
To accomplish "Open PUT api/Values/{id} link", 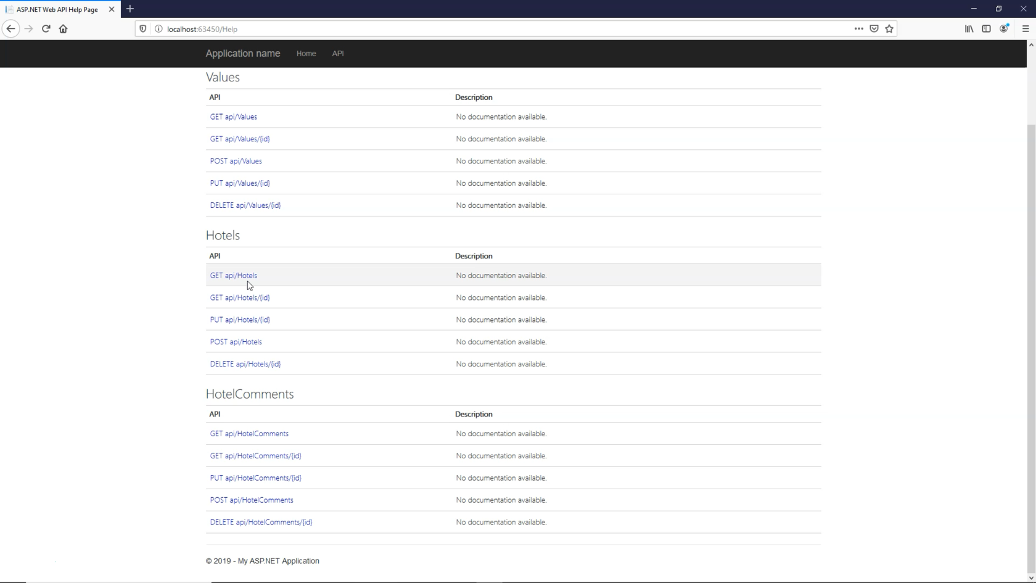I will tap(240, 183).
